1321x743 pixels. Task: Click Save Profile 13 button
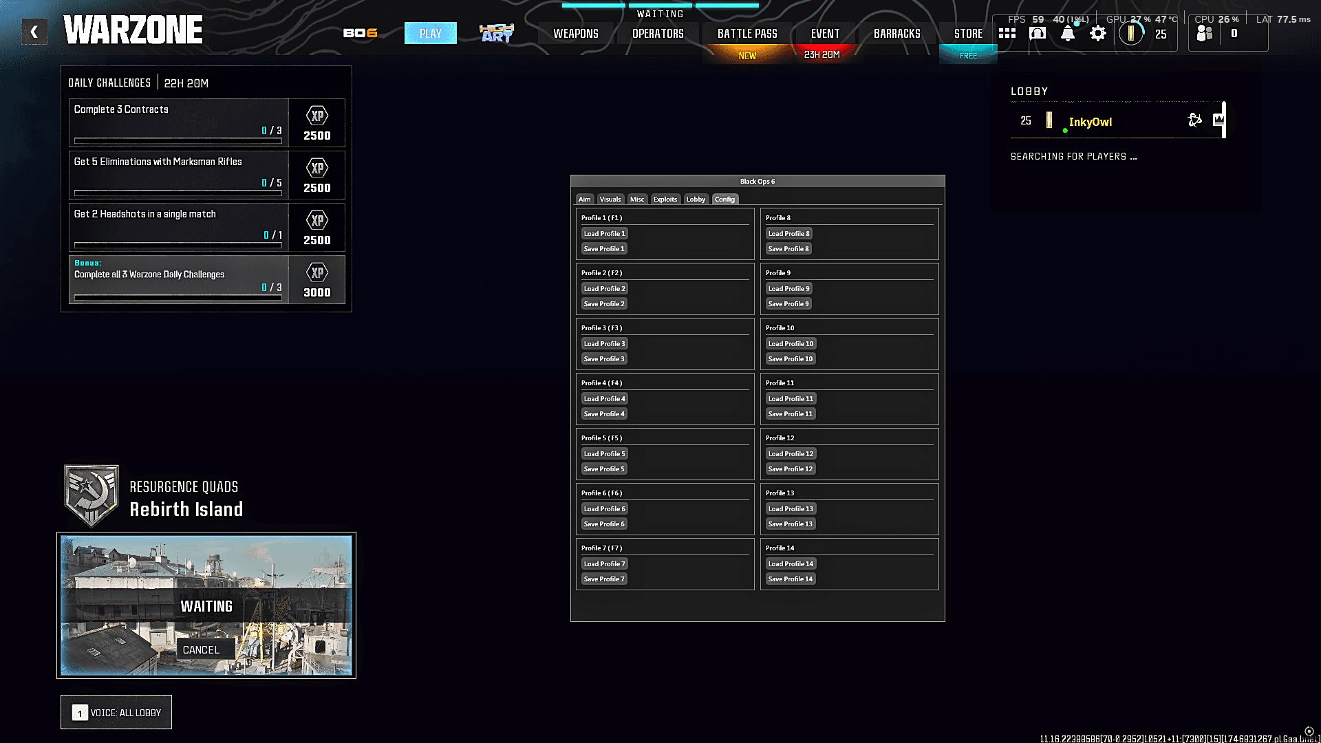791,524
